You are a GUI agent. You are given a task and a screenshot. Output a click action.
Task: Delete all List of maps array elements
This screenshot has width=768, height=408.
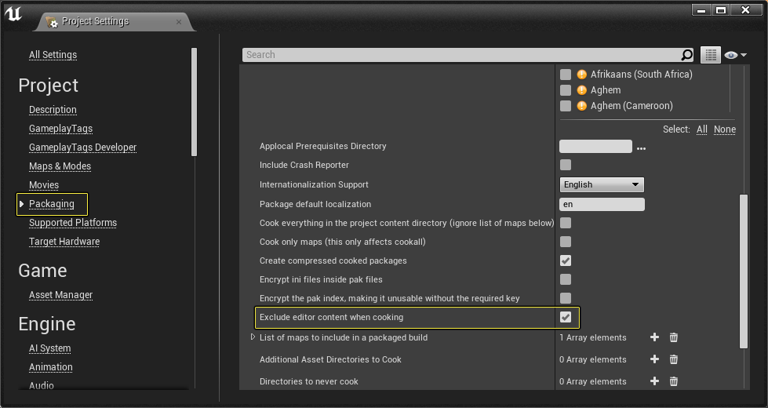click(x=673, y=337)
